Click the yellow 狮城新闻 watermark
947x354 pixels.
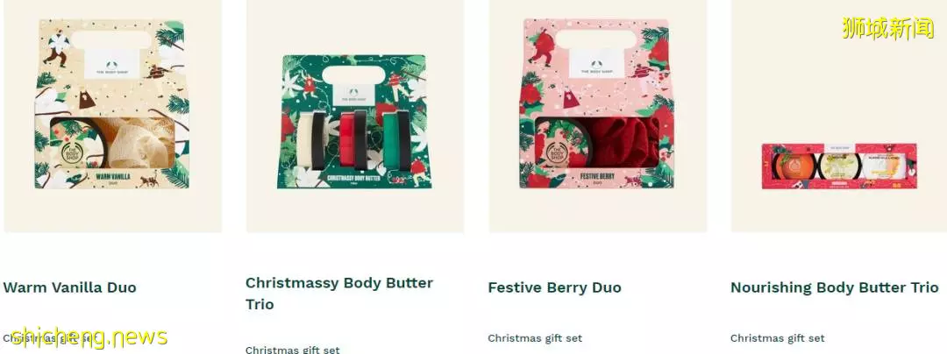887,28
